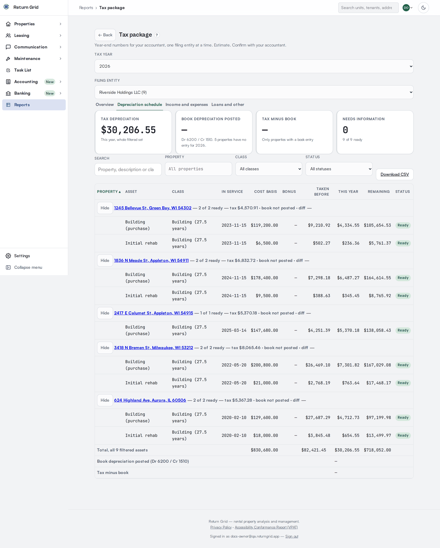Image resolution: width=440 pixels, height=548 pixels.
Task: Open the Filing Entity Riverside Holdings dropdown
Action: point(254,92)
